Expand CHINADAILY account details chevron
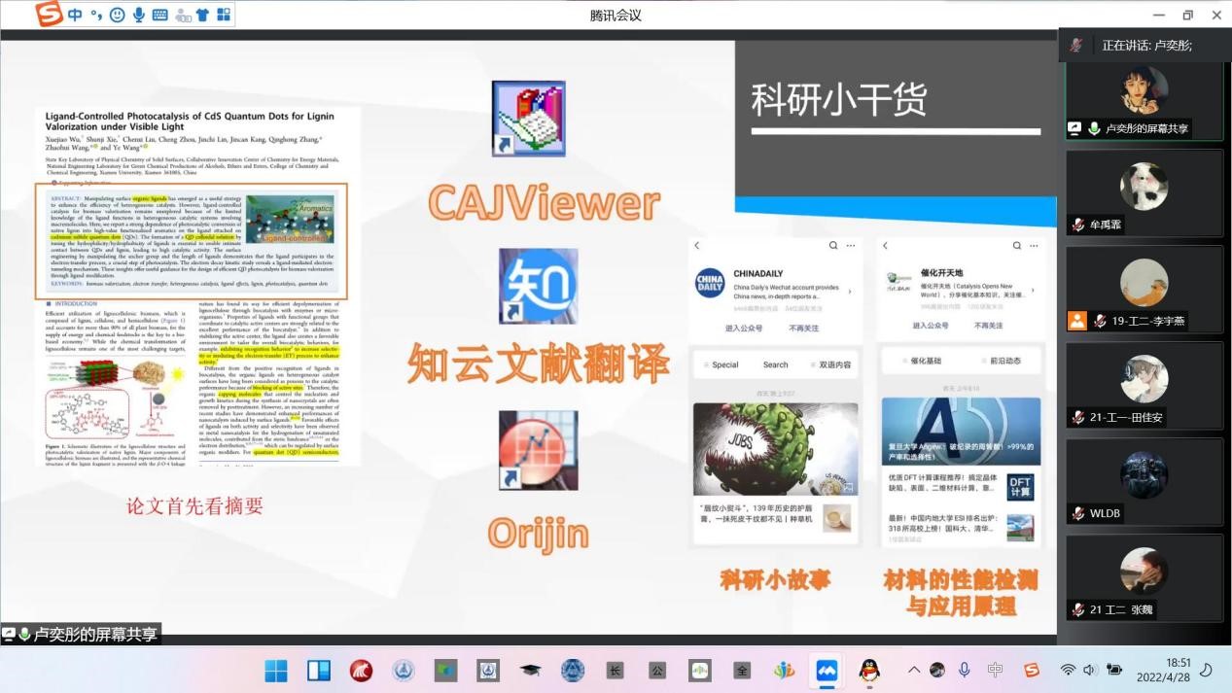Screen dimensions: 1232x693 click(x=850, y=291)
